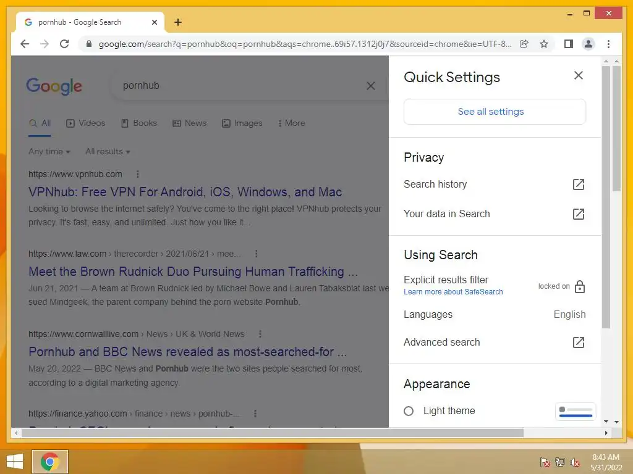Click the address bar URL
The image size is (633, 474).
pos(305,44)
